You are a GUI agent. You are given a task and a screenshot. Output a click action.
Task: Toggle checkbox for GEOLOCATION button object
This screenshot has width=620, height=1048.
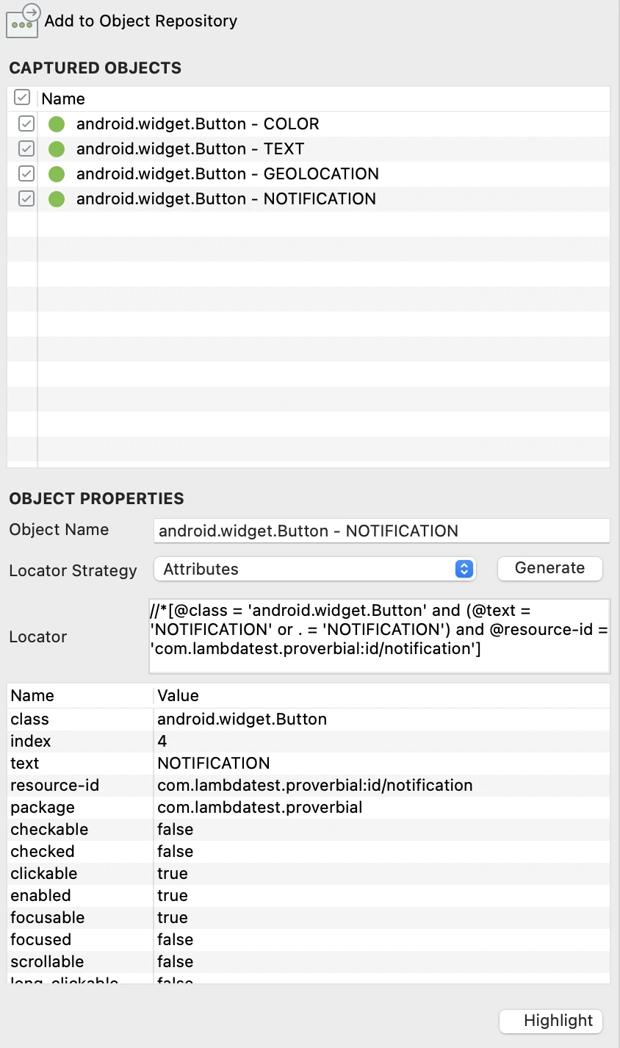(x=26, y=173)
